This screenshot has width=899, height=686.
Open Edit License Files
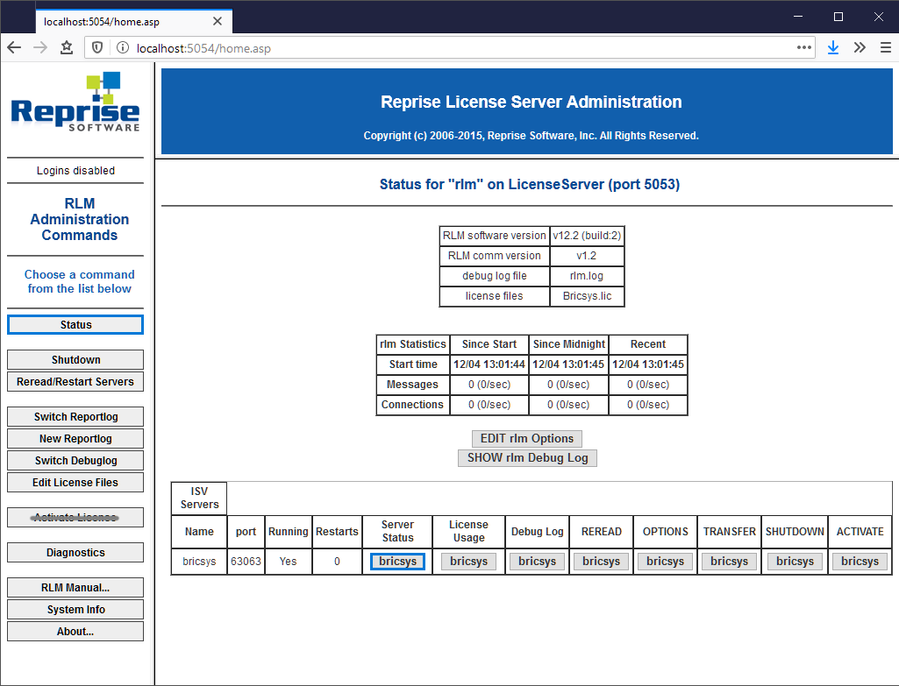tap(75, 482)
